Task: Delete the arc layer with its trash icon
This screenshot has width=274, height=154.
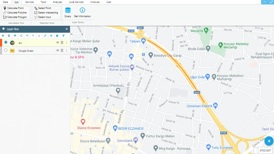Action: [62, 42]
